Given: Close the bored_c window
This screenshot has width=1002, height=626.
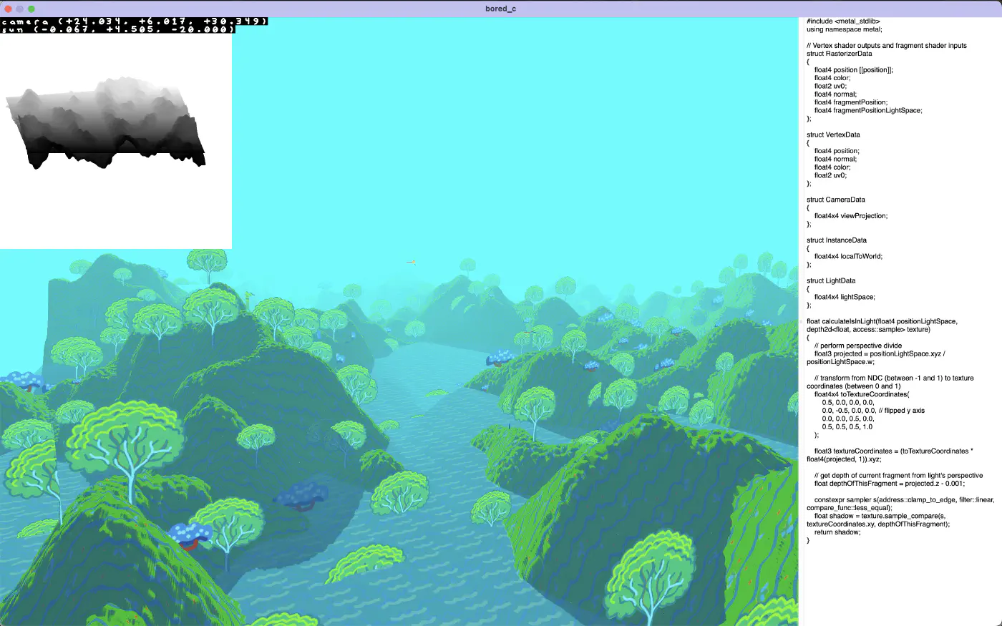Looking at the screenshot, I should pos(9,9).
